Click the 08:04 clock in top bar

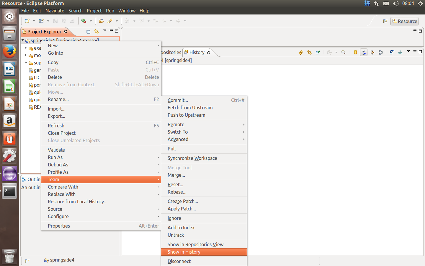click(x=408, y=4)
